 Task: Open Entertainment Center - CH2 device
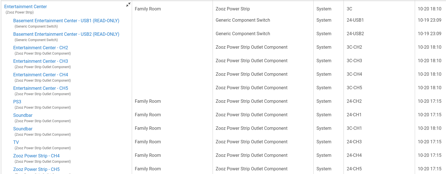point(41,48)
